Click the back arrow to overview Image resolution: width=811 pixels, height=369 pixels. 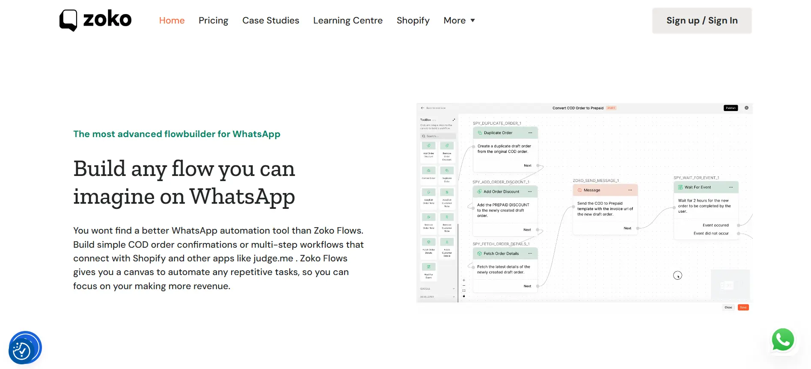(x=422, y=108)
